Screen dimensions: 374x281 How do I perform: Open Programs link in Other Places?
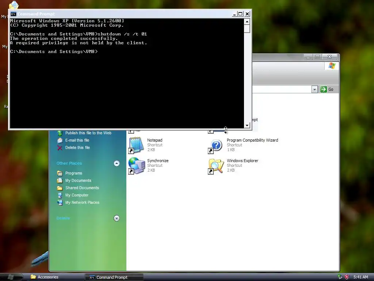click(x=74, y=173)
